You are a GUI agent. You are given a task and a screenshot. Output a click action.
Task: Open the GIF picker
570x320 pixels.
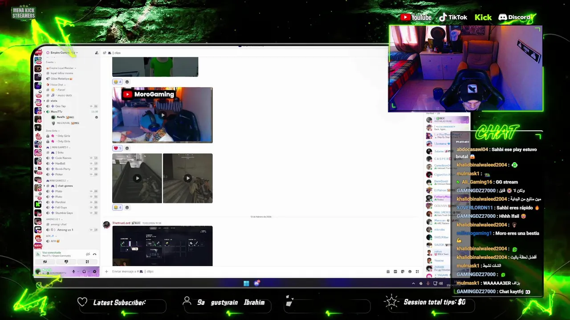pyautogui.click(x=395, y=272)
